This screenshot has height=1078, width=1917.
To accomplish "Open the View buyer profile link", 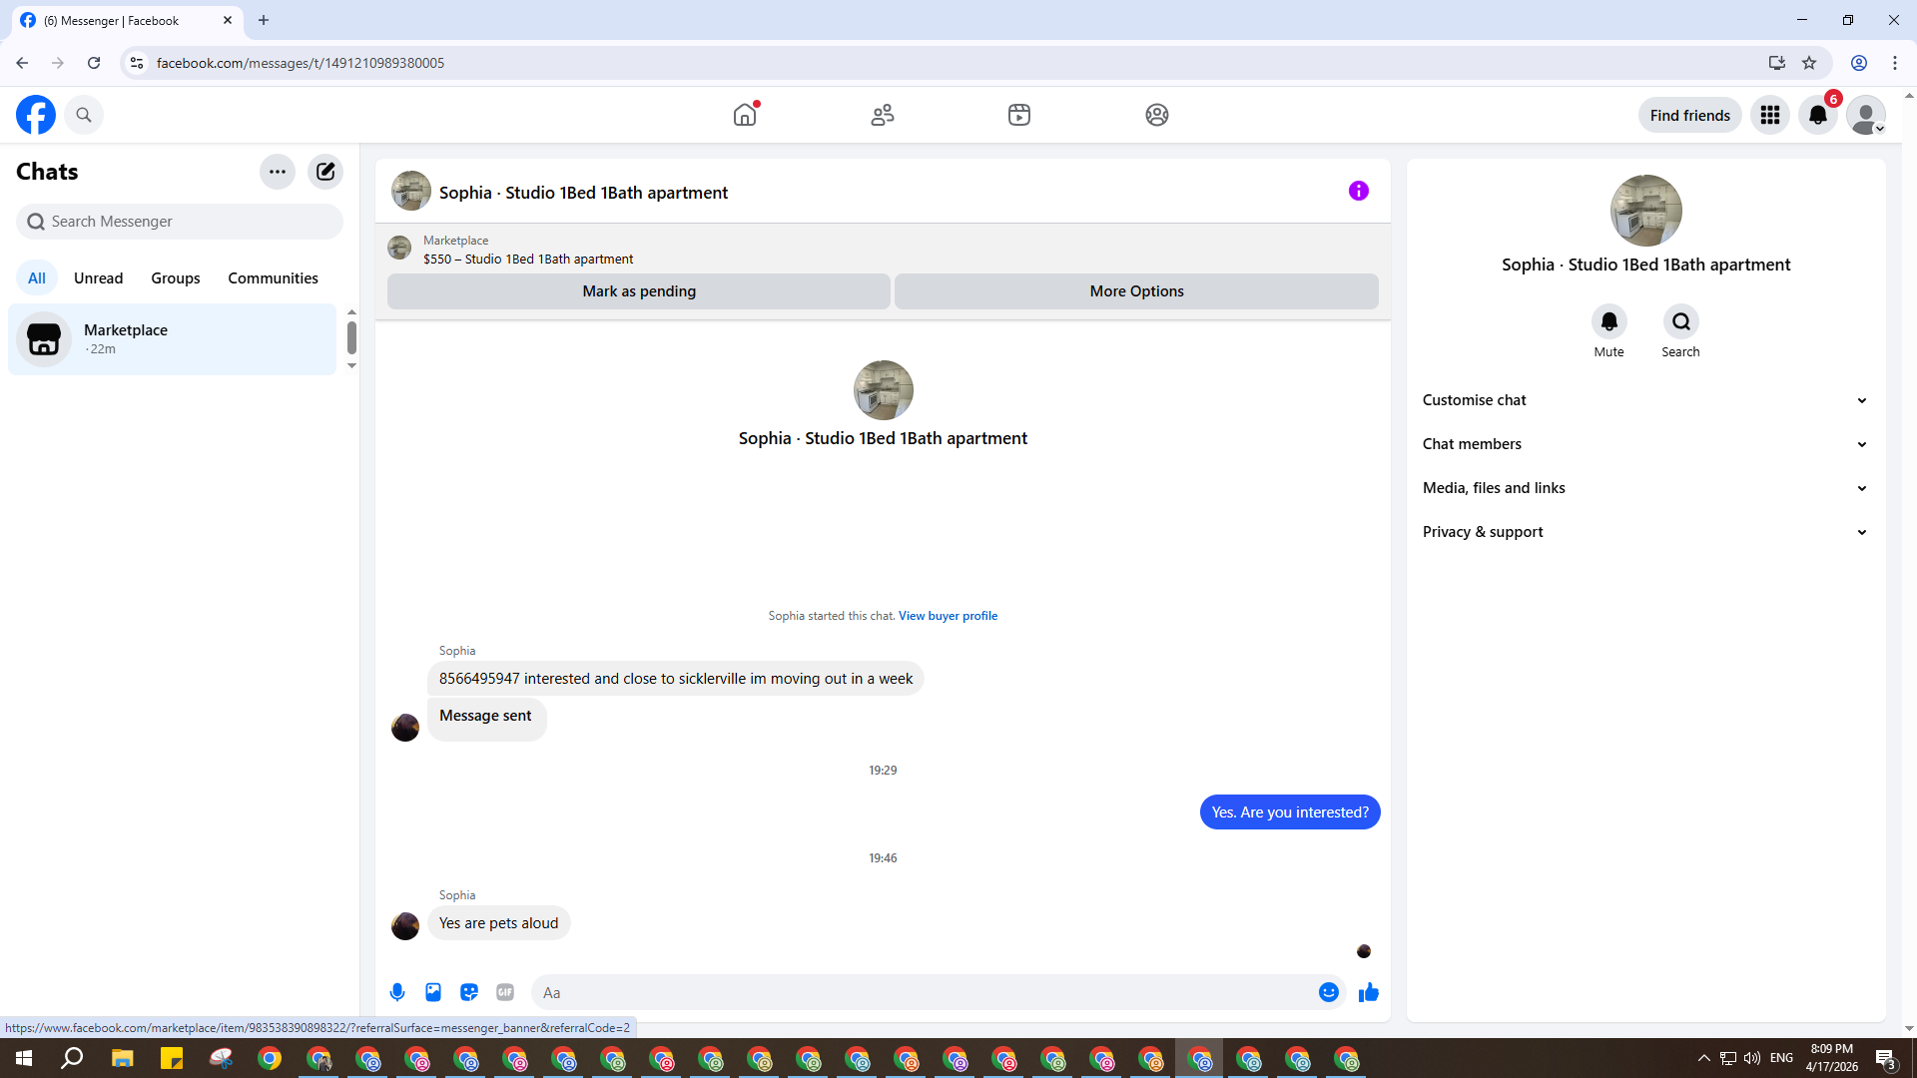I will click(948, 616).
